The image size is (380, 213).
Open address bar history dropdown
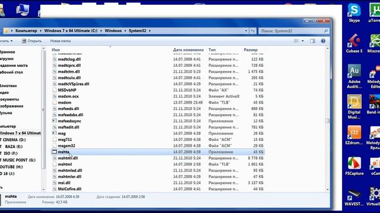tap(246, 31)
